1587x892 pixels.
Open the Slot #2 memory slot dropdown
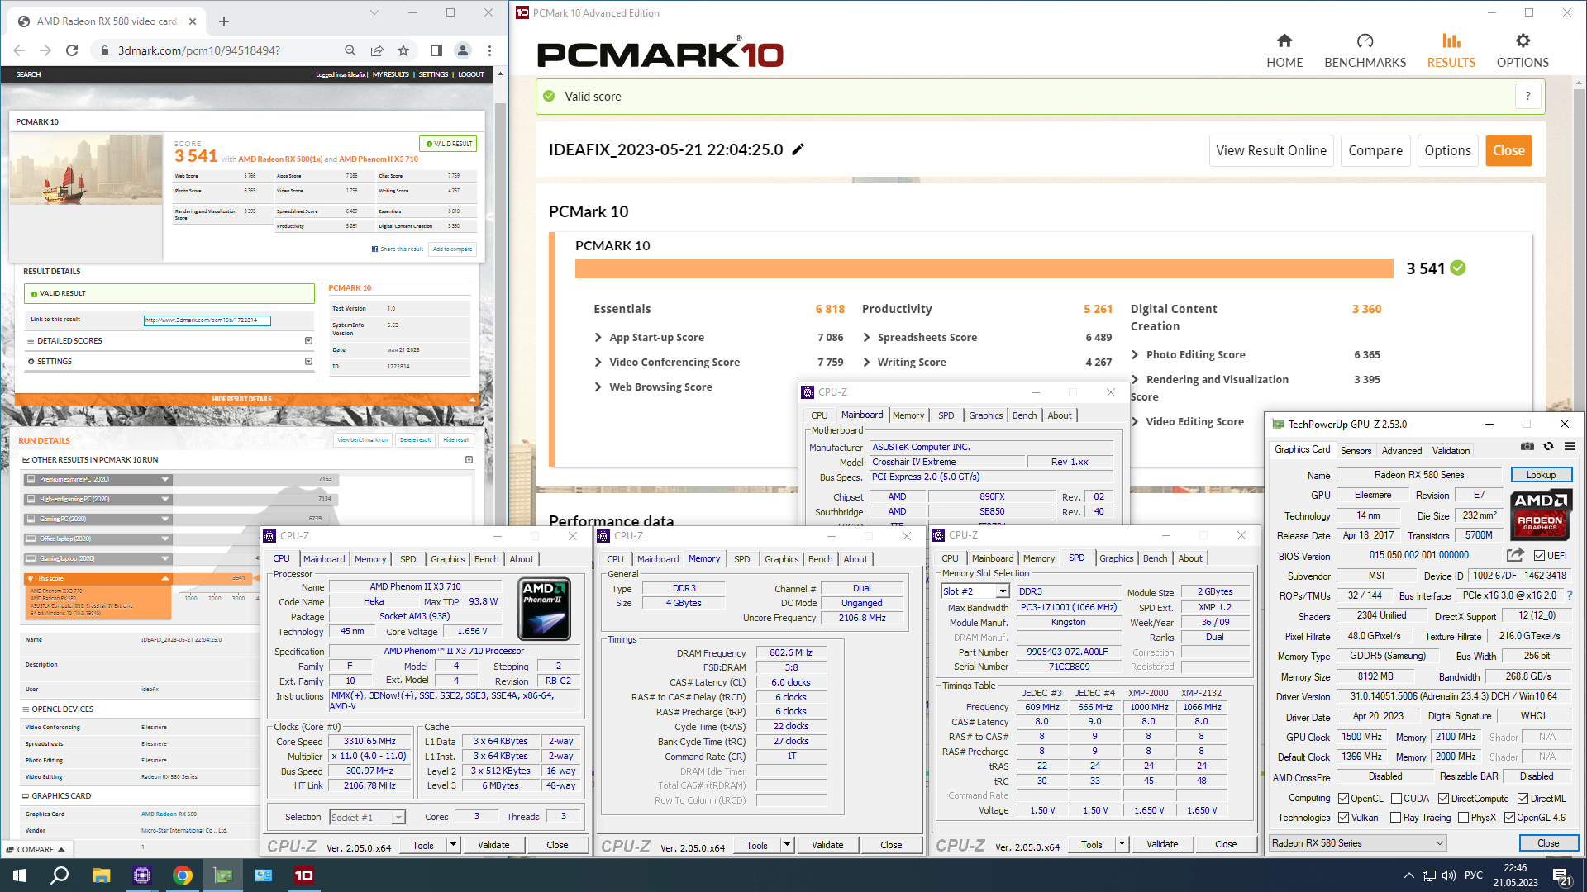(1002, 591)
